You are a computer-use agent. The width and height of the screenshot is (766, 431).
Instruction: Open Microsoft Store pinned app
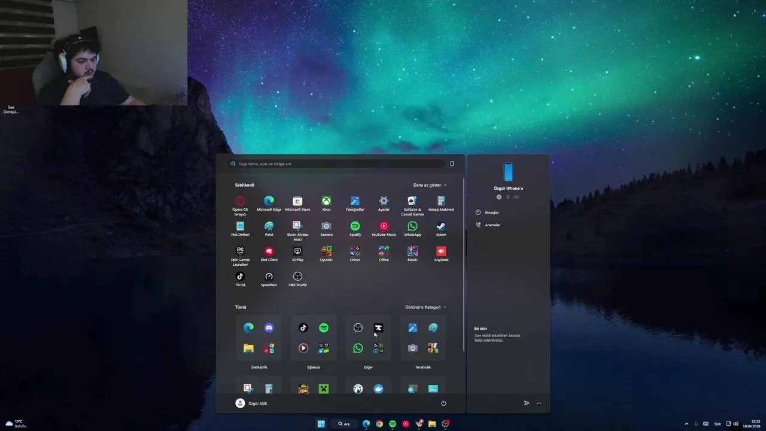click(x=297, y=204)
